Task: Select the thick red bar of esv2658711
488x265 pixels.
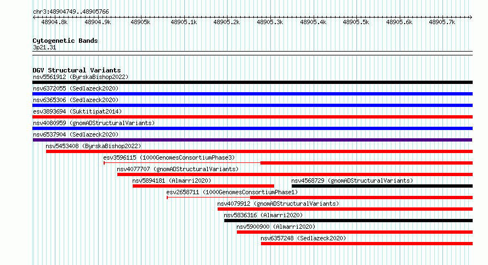Action: tap(361, 198)
